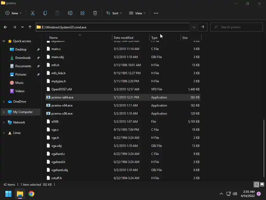The image size is (266, 200).
Task: Open the volume speaker icon
Action: coord(235,194)
